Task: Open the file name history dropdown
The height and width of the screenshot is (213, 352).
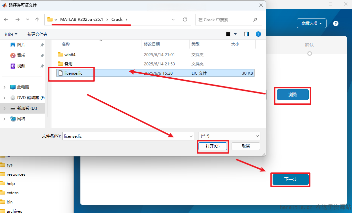Action: click(191, 136)
